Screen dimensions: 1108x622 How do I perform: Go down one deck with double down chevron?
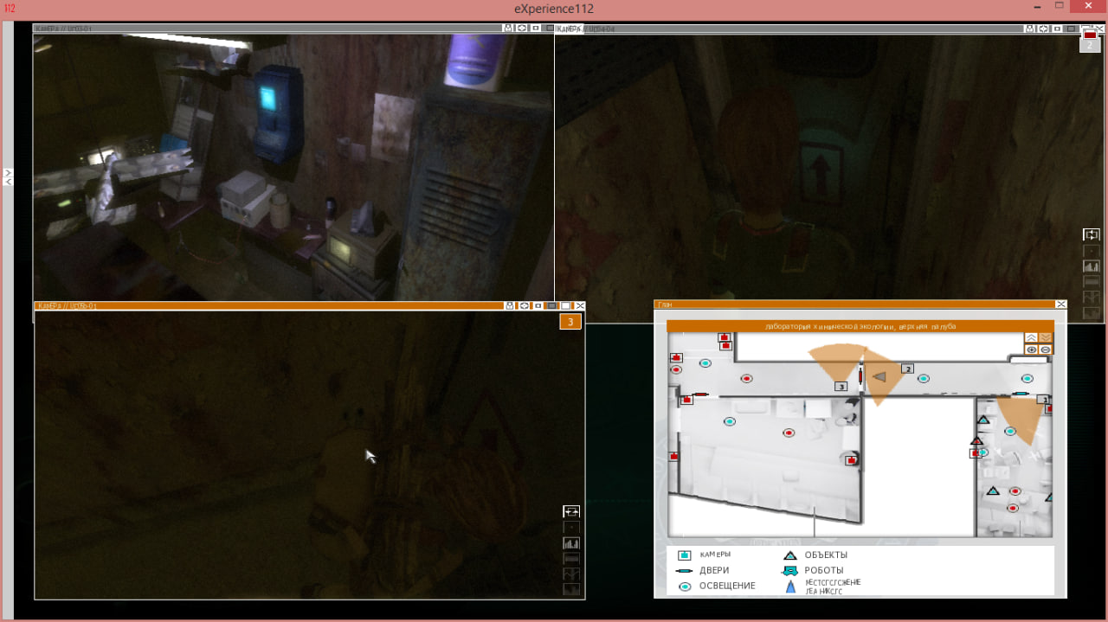tap(1046, 337)
